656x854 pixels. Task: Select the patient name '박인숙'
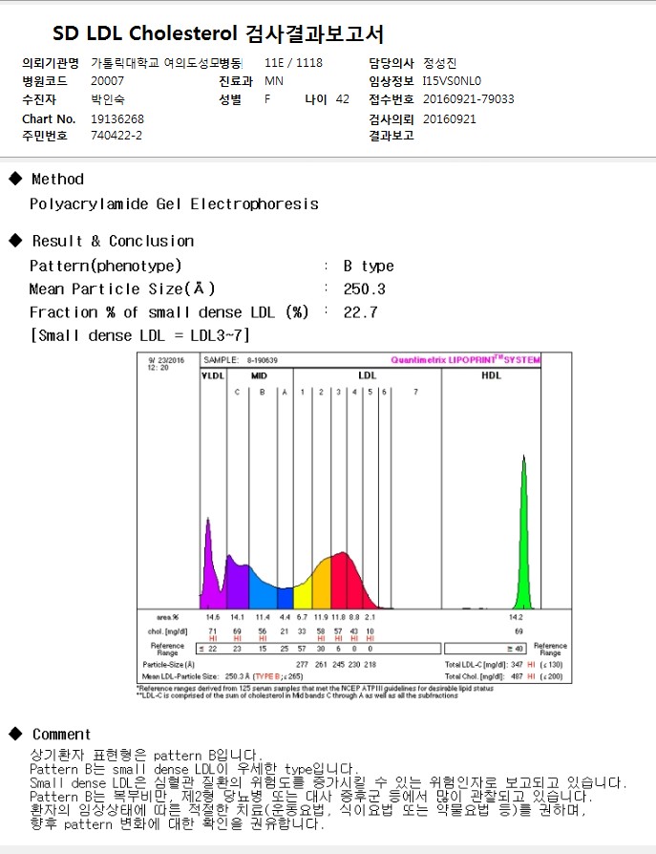(x=108, y=99)
